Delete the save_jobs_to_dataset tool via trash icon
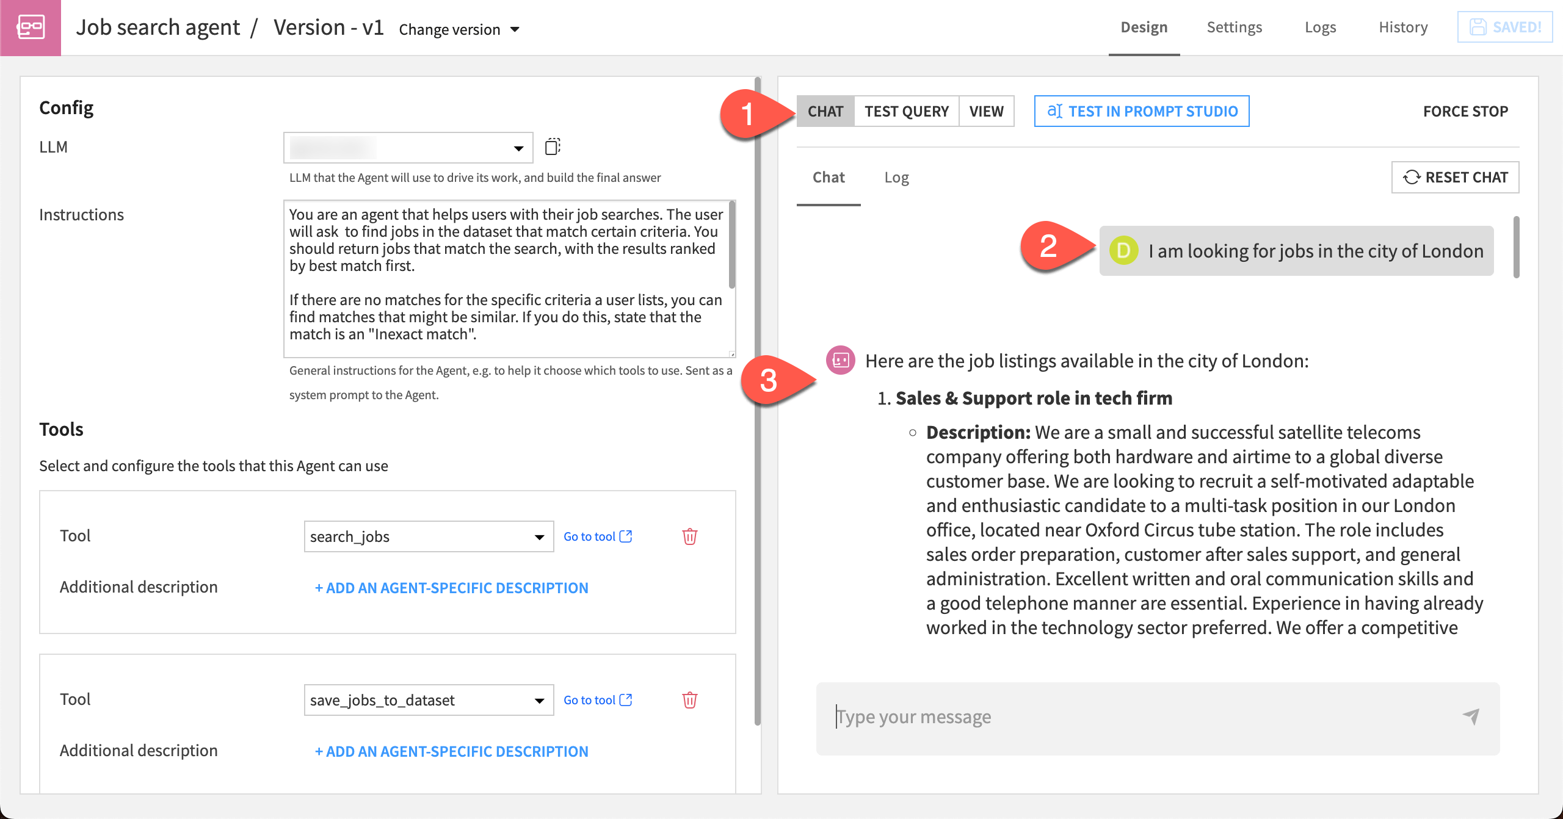This screenshot has height=819, width=1563. pos(689,700)
